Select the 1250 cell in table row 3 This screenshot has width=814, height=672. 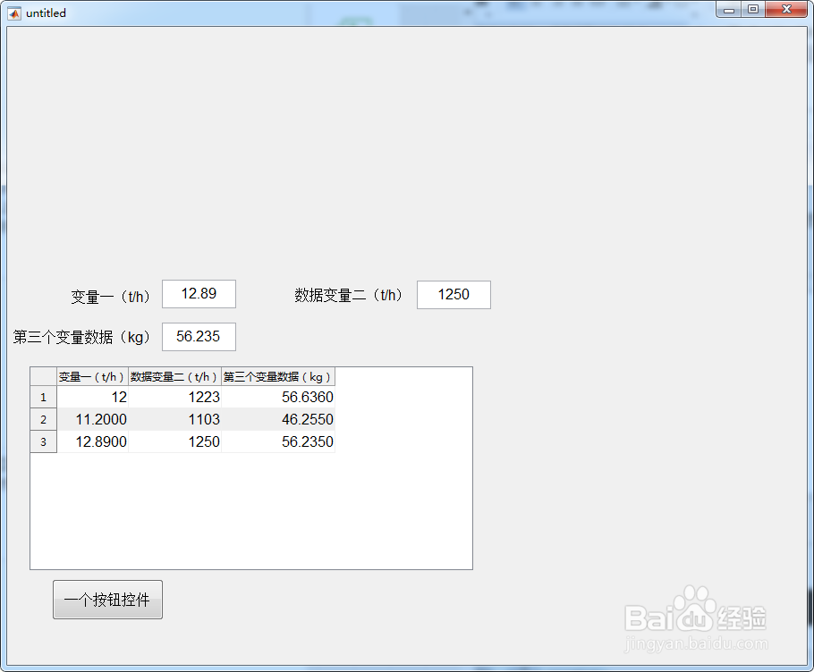coord(175,441)
